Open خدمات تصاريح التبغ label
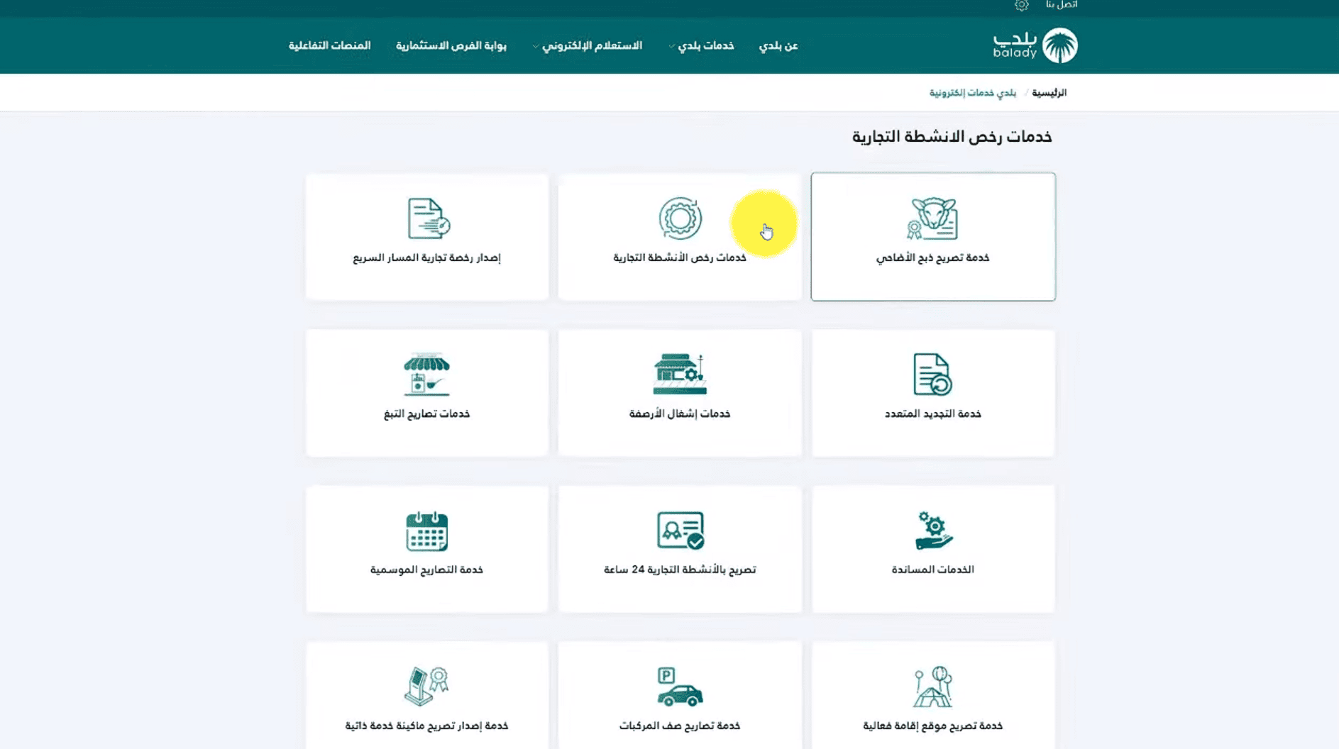Screen dimensions: 1339x749 (426, 414)
